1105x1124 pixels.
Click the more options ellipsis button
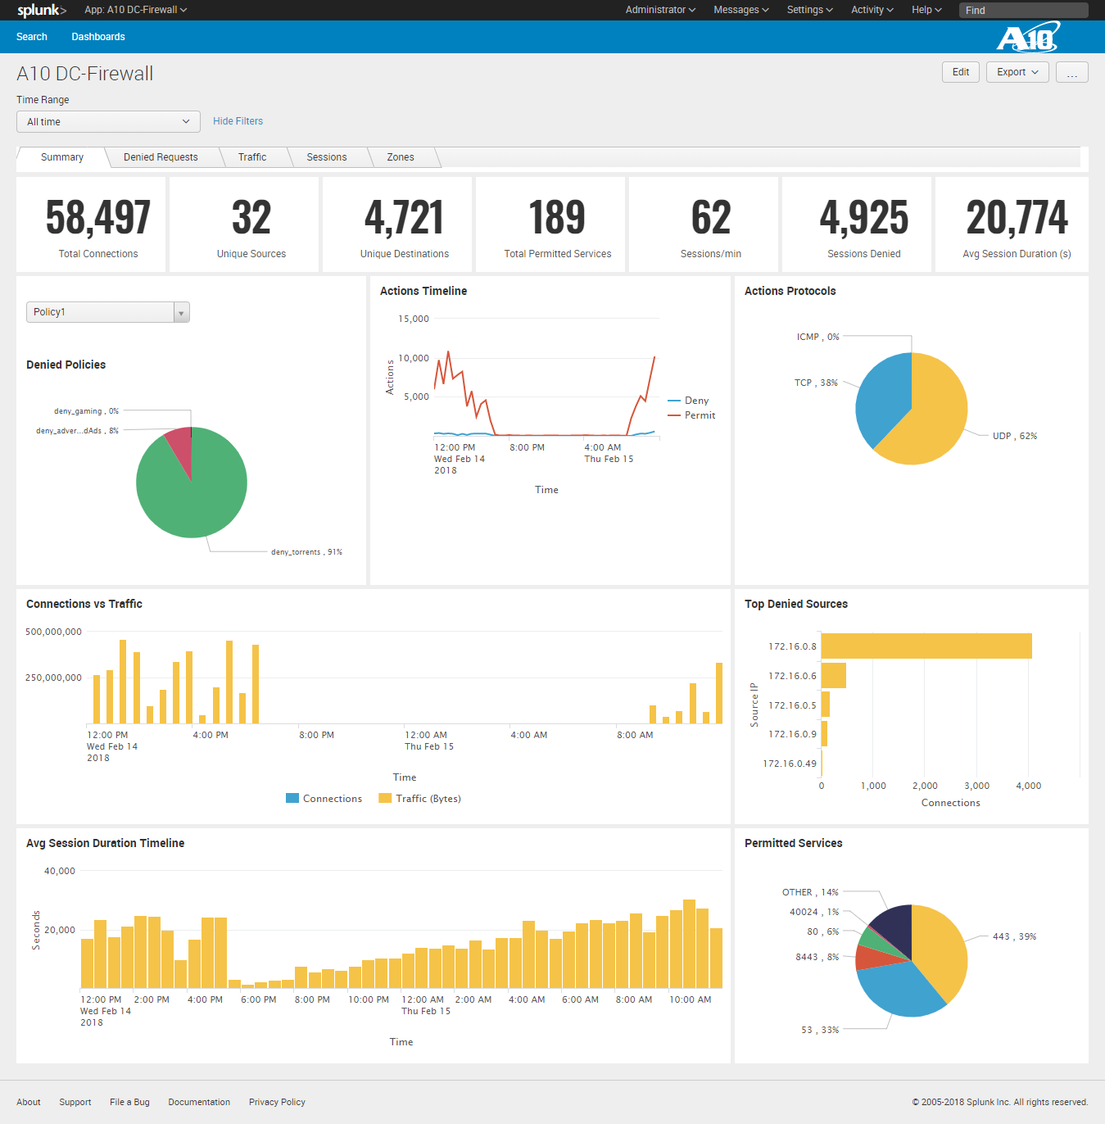coord(1072,72)
